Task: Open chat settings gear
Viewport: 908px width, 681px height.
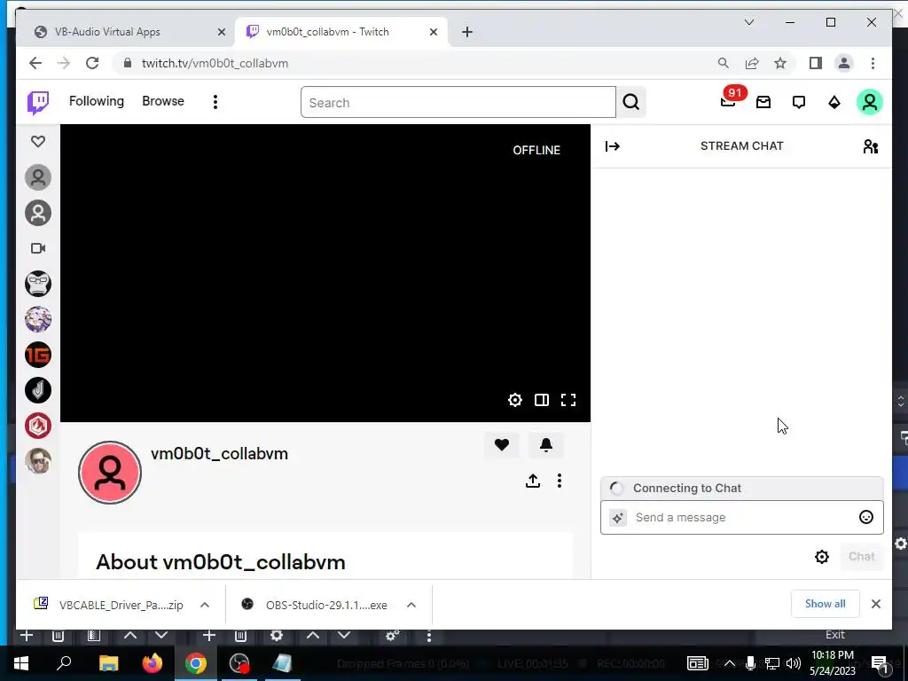Action: (x=822, y=557)
